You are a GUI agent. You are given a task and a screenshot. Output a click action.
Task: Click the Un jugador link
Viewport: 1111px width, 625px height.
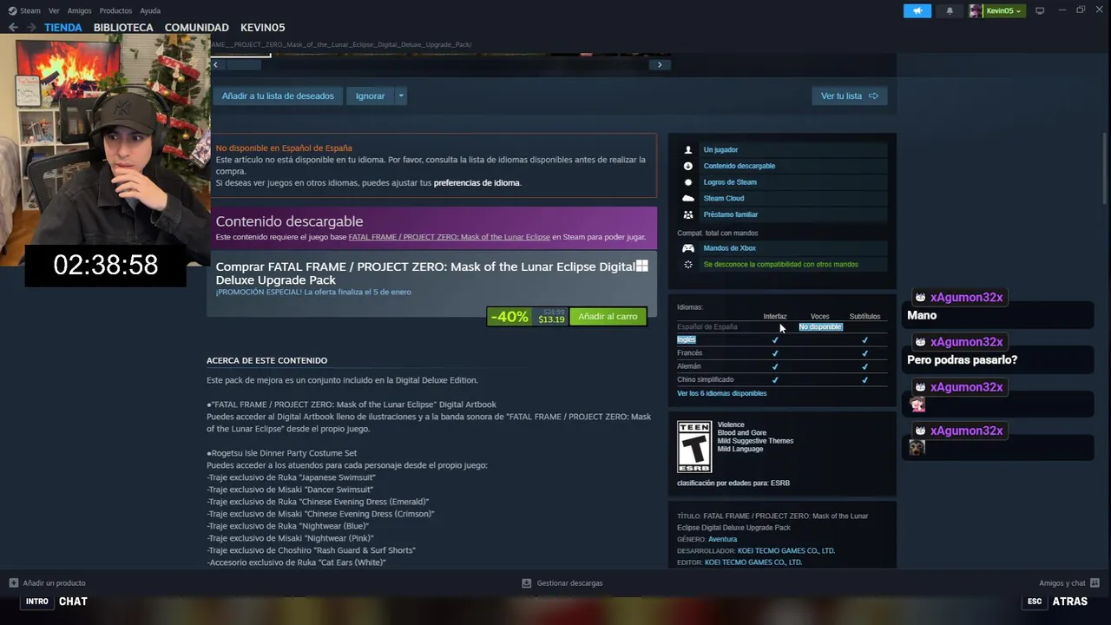tap(720, 150)
